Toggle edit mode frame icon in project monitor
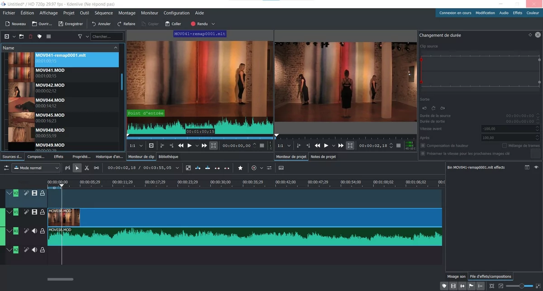The image size is (543, 291). click(x=350, y=145)
